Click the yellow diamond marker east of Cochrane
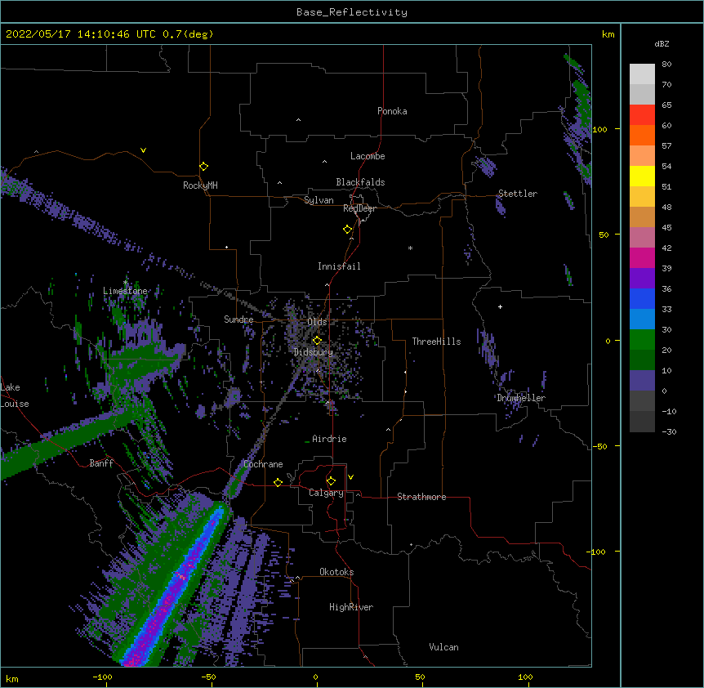 click(x=278, y=482)
